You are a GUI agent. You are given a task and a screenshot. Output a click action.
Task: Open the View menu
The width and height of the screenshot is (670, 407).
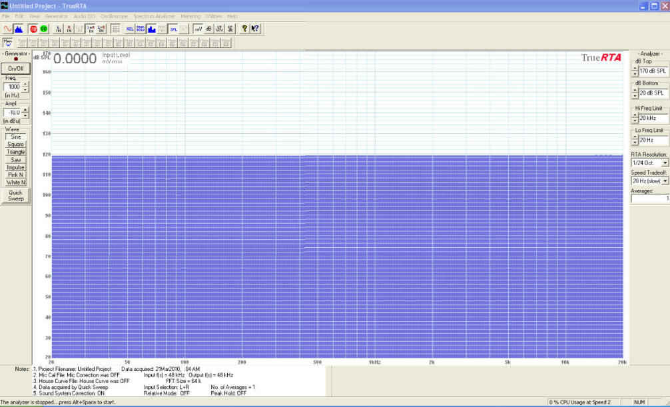(x=34, y=16)
